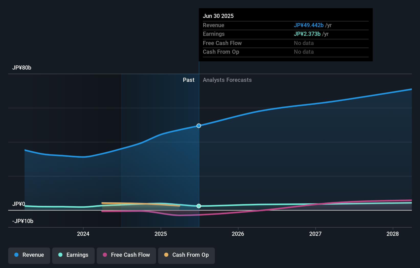Hide the Free Cash Flow series

click(x=126, y=255)
